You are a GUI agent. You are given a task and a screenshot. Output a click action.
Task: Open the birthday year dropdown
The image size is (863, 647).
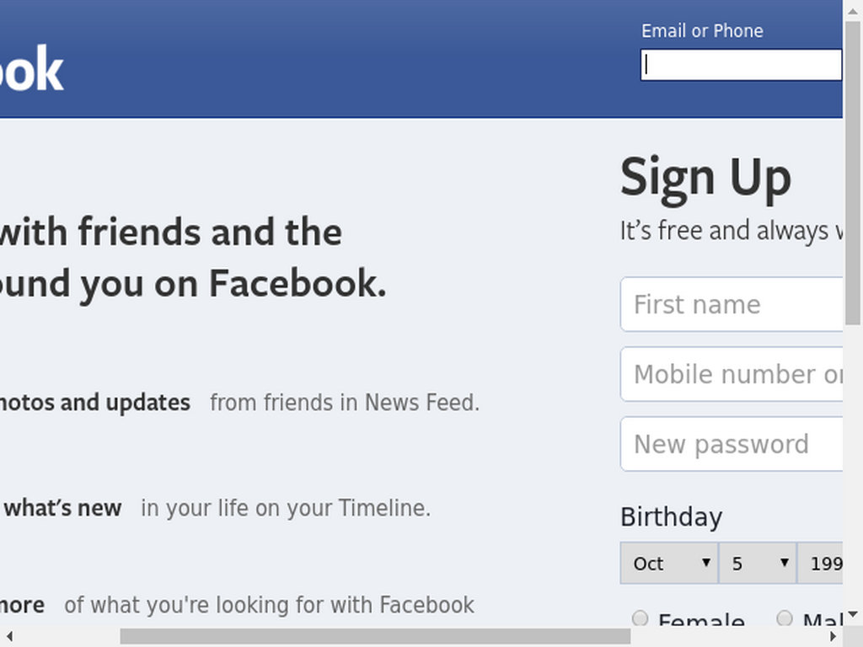click(x=820, y=563)
